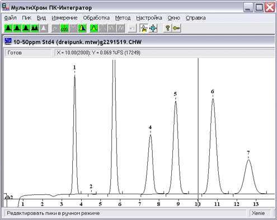The height and width of the screenshot is (220, 277).
Task: Click the vertical cursor marker at 10
Action: (198, 129)
